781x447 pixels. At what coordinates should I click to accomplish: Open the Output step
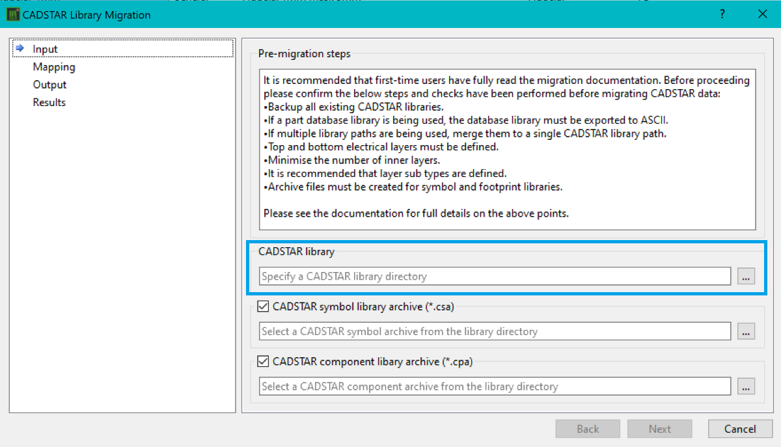tap(50, 85)
